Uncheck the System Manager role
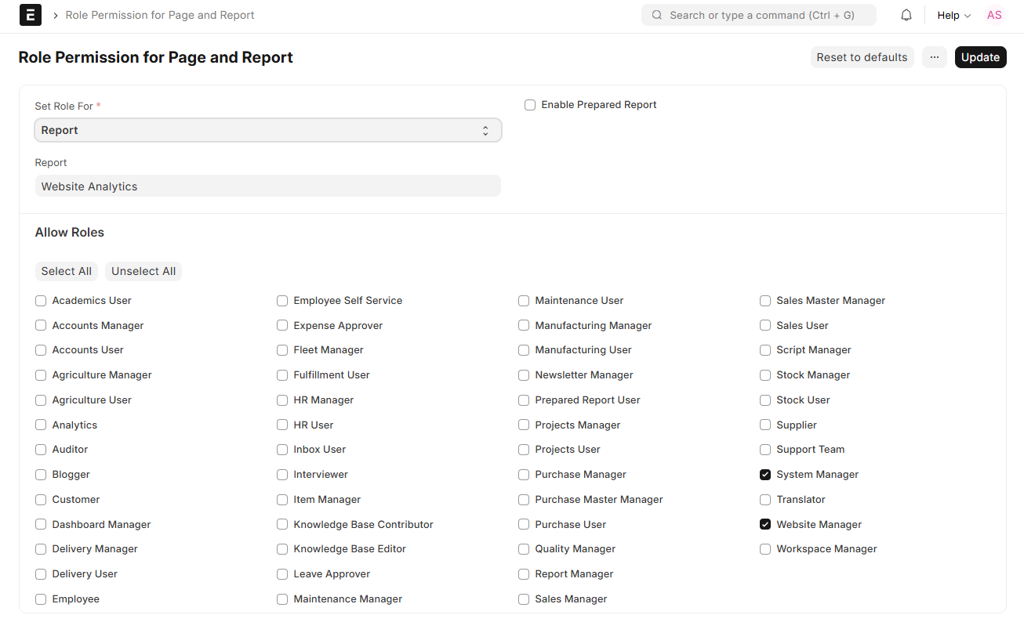Viewport: 1024px width, 622px height. [765, 474]
